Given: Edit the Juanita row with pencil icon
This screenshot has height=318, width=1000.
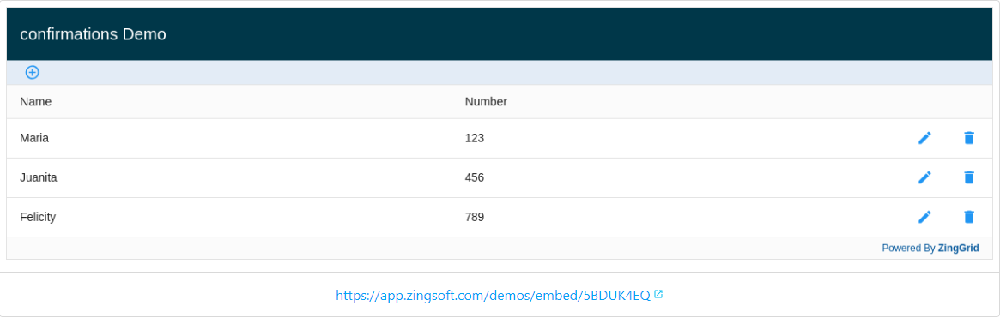Looking at the screenshot, I should (x=924, y=177).
